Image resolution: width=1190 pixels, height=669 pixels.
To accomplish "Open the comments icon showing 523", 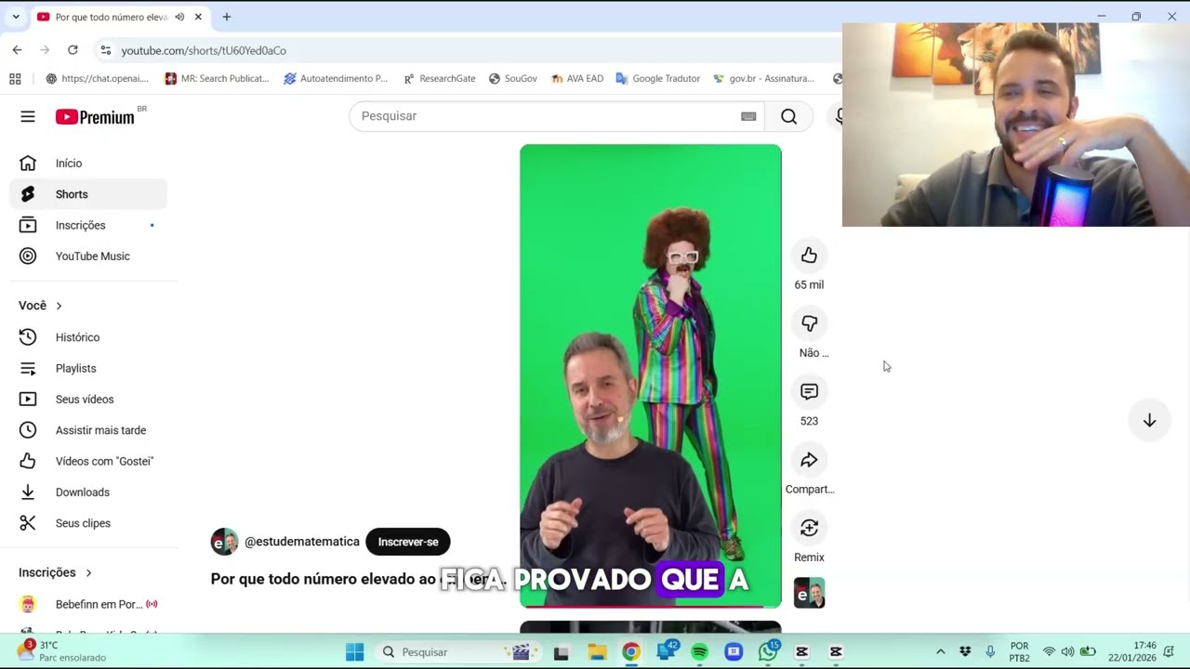I will tap(809, 392).
